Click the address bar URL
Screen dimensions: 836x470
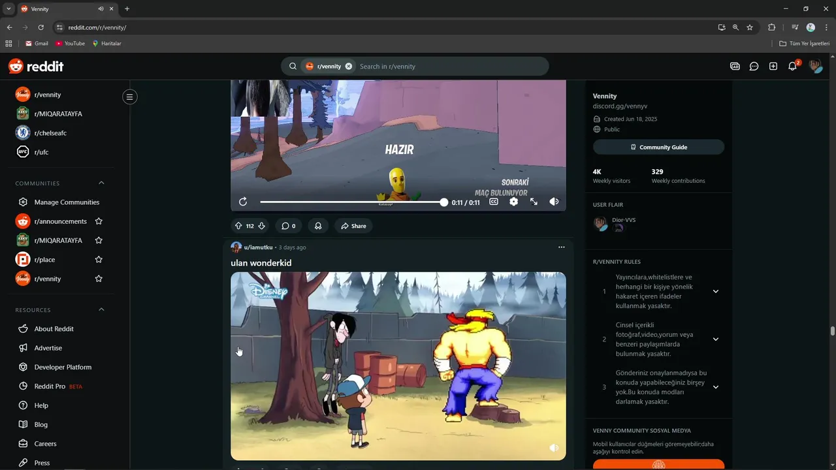(x=97, y=27)
